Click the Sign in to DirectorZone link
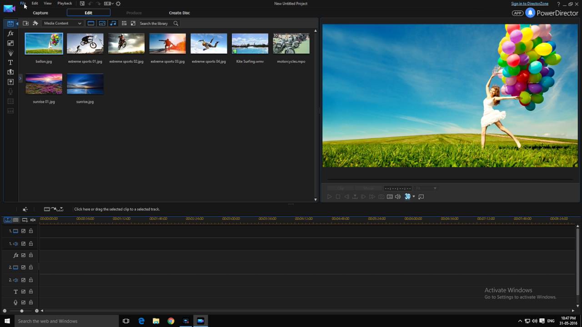The height and width of the screenshot is (327, 582). point(529,3)
